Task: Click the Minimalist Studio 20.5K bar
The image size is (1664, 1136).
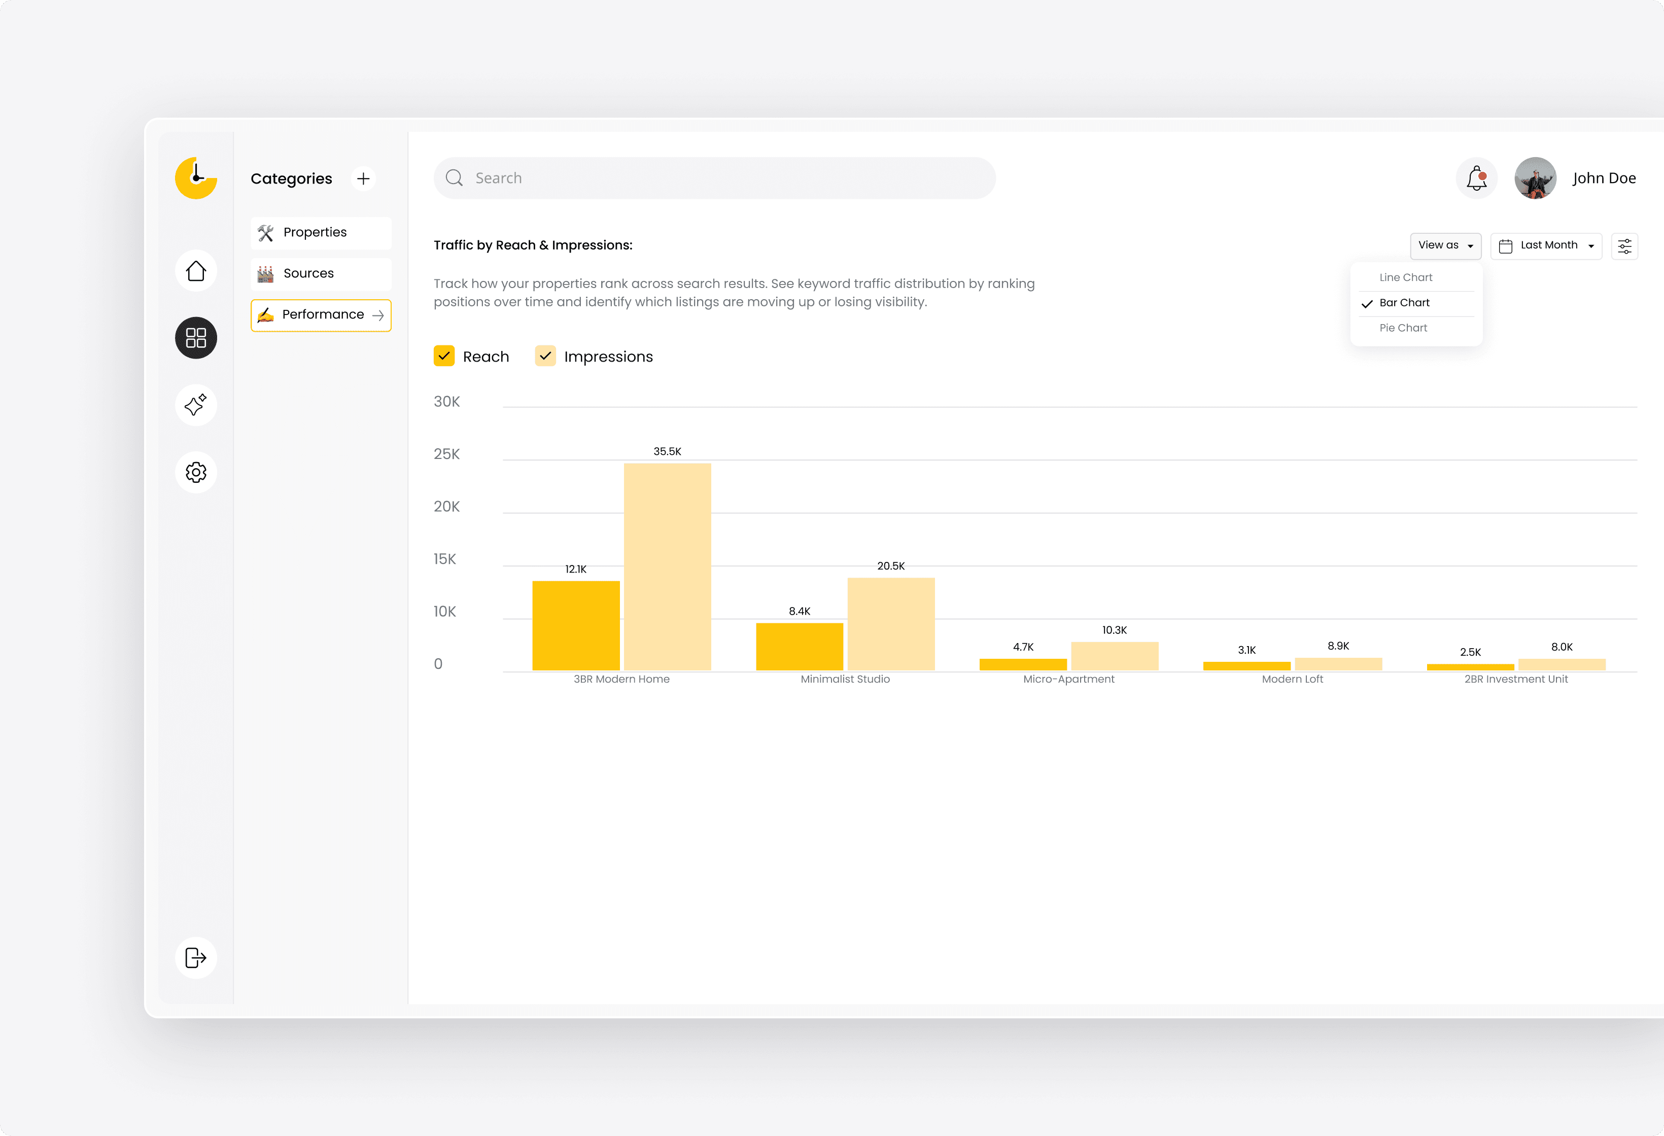Action: 891,624
